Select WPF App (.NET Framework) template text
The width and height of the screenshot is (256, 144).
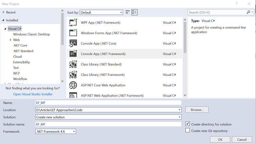[x=100, y=23]
